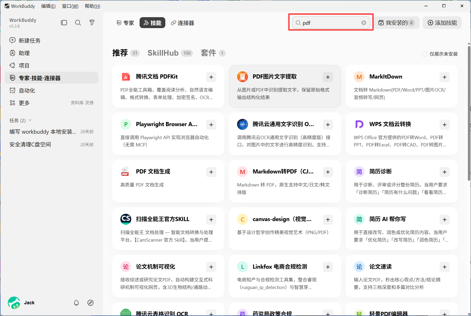Open the 编辑(E) menu

[x=48, y=6]
